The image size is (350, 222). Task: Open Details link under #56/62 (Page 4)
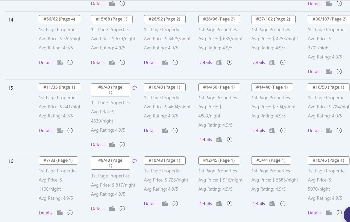46,62
